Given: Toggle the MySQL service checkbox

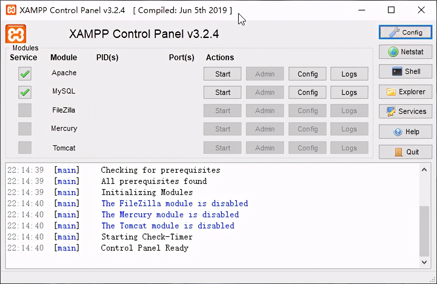Looking at the screenshot, I should (x=25, y=92).
